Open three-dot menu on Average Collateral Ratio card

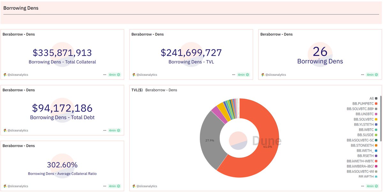[105, 186]
